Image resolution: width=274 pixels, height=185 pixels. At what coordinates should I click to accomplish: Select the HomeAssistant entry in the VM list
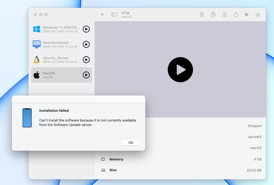61,44
